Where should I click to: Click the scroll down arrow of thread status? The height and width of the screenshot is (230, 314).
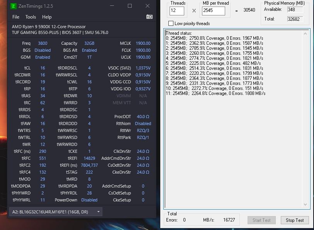tap(305, 205)
